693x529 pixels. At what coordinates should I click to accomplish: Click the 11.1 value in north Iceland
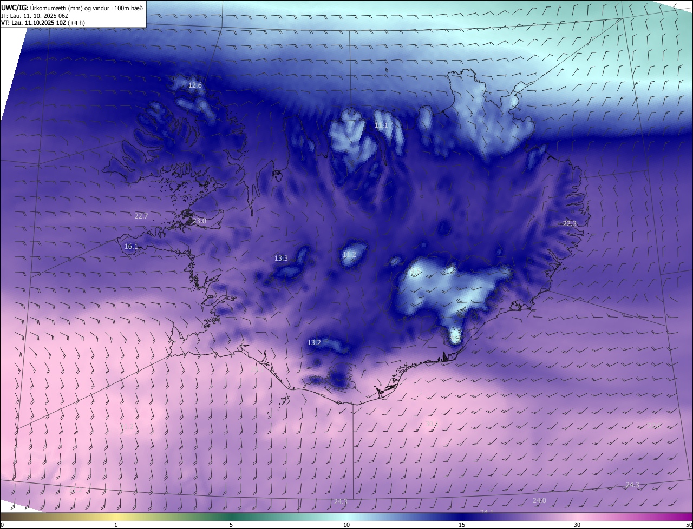click(382, 125)
